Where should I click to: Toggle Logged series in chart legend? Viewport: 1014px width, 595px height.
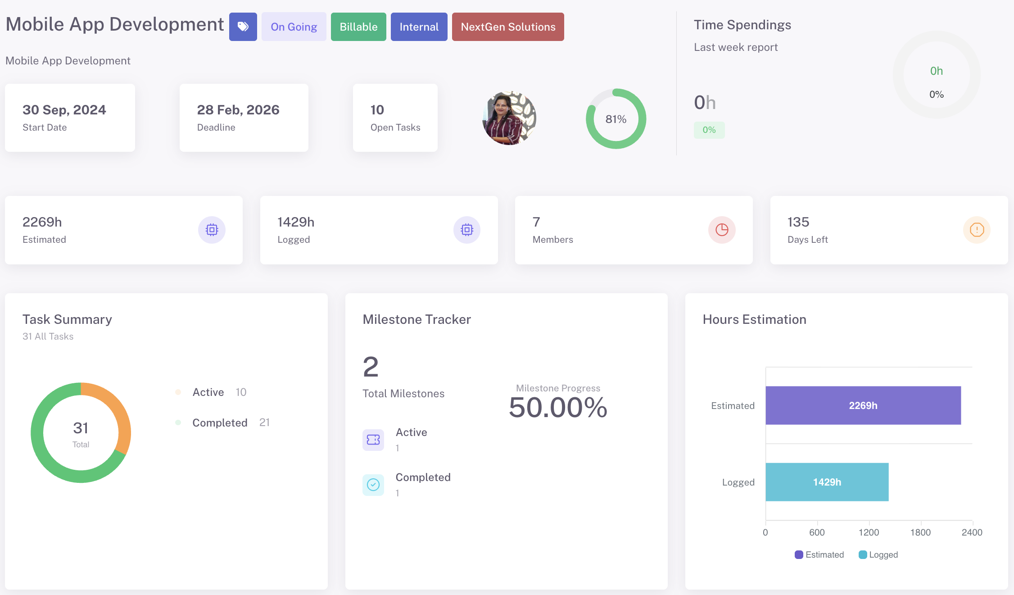878,554
